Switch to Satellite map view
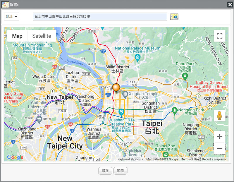The image size is (234, 182). pos(42,36)
